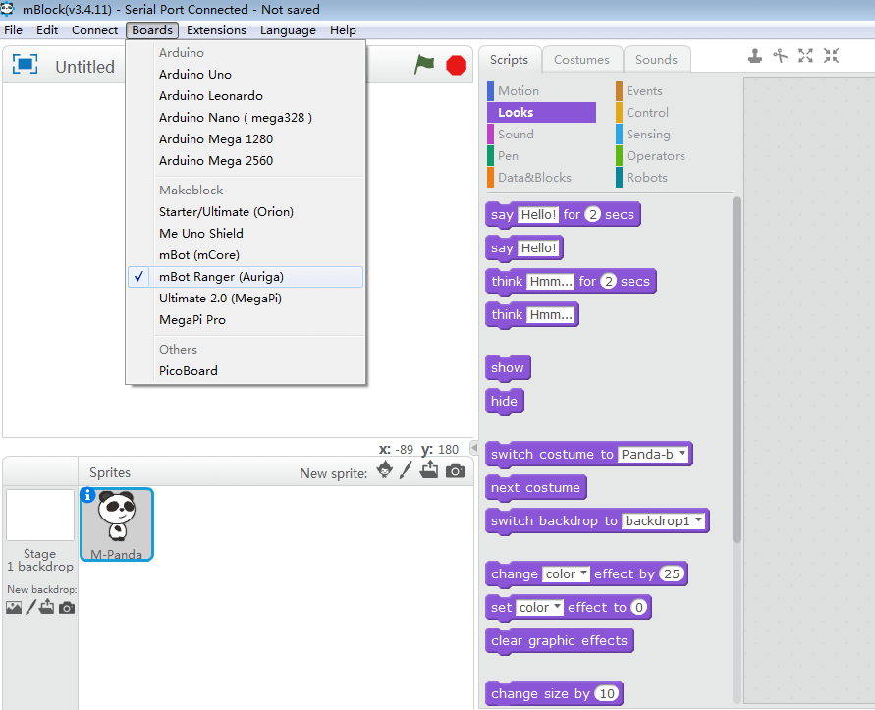Screen dimensions: 875x710
Task: Open the Sensing block category
Action: pyautogui.click(x=670, y=134)
